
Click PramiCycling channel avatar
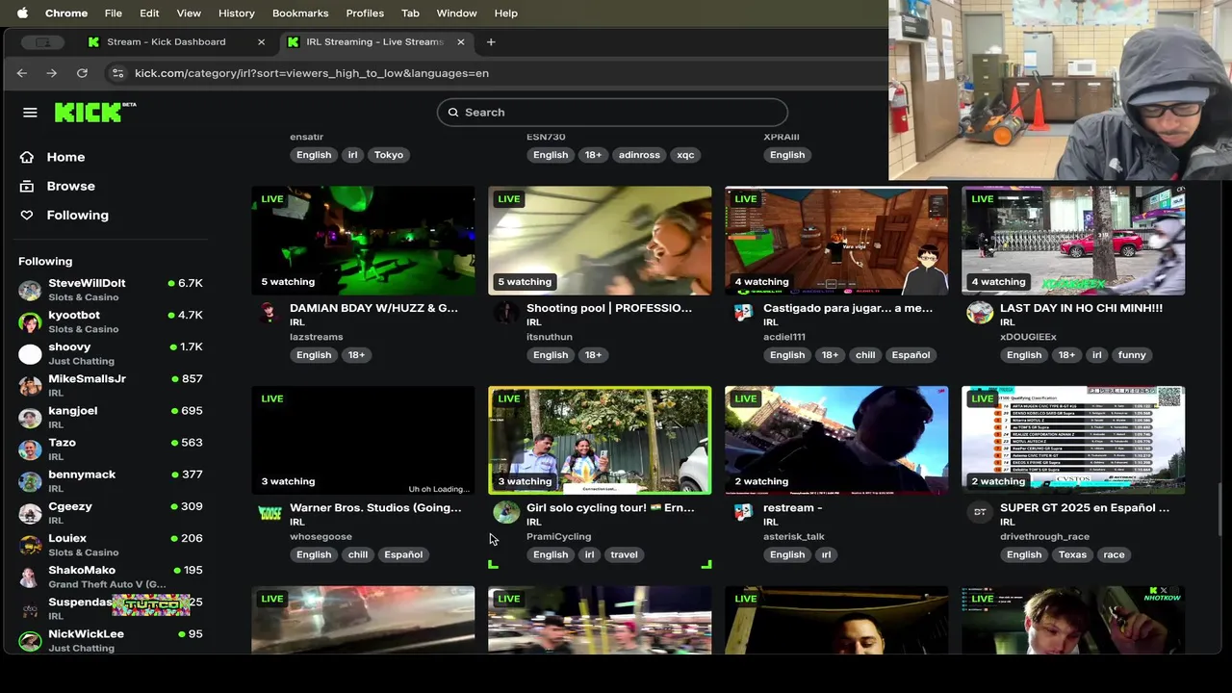(506, 513)
